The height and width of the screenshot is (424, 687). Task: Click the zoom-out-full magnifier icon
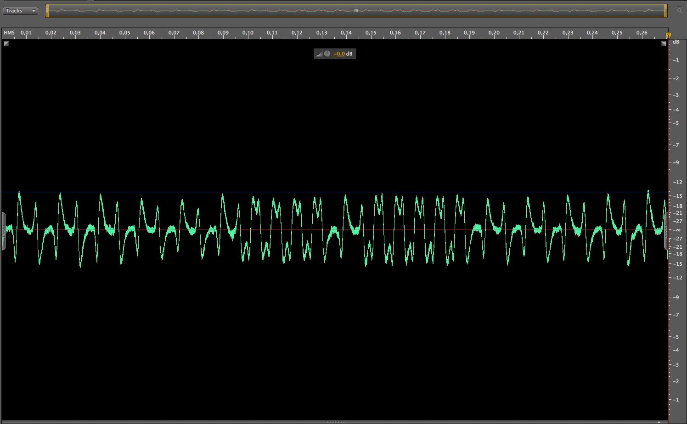point(680,11)
